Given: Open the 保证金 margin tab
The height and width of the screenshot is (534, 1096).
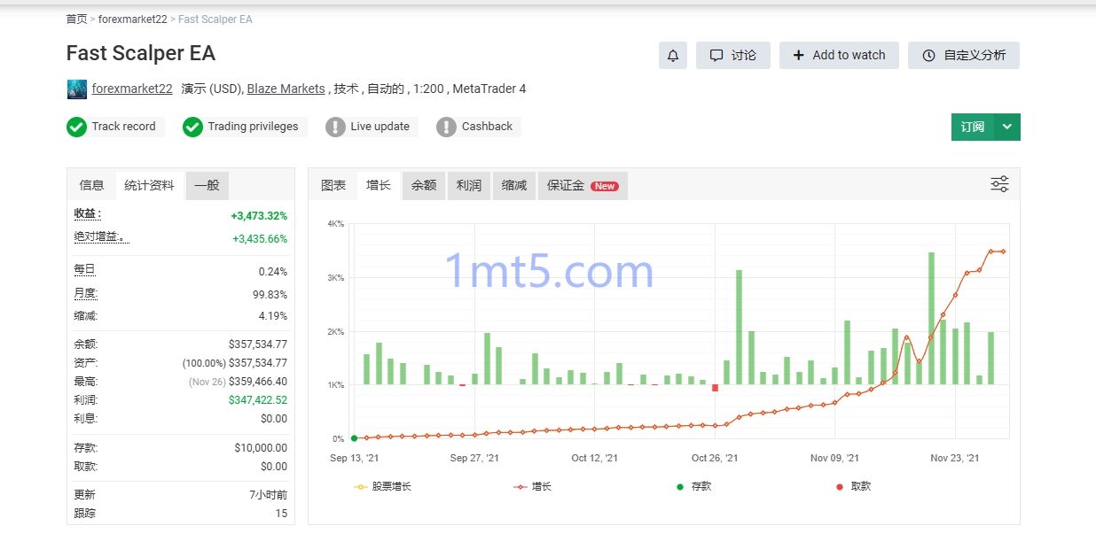Looking at the screenshot, I should click(583, 185).
